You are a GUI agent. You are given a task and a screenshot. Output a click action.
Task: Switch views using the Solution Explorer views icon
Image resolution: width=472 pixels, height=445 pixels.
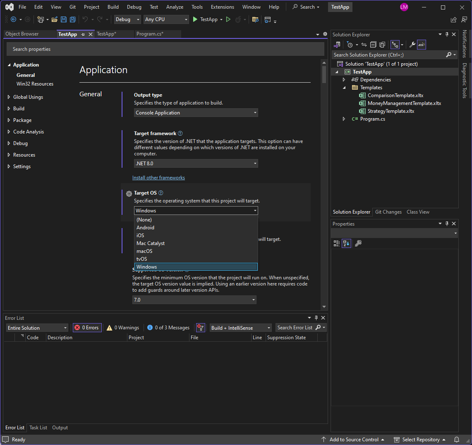coord(337,45)
